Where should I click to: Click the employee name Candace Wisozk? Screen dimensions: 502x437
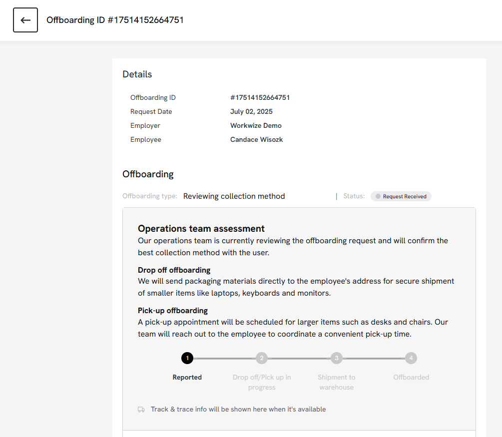pos(256,140)
